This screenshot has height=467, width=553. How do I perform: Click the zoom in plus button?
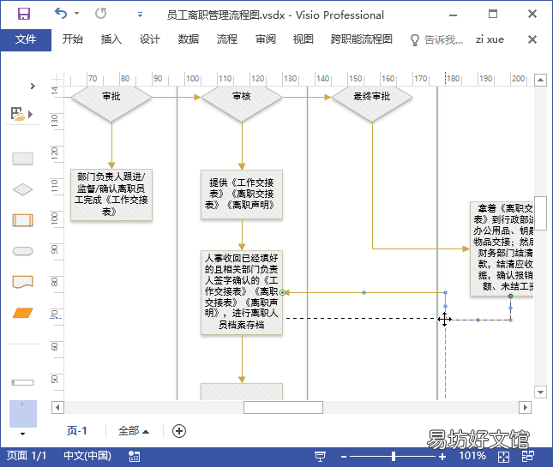coord(442,457)
